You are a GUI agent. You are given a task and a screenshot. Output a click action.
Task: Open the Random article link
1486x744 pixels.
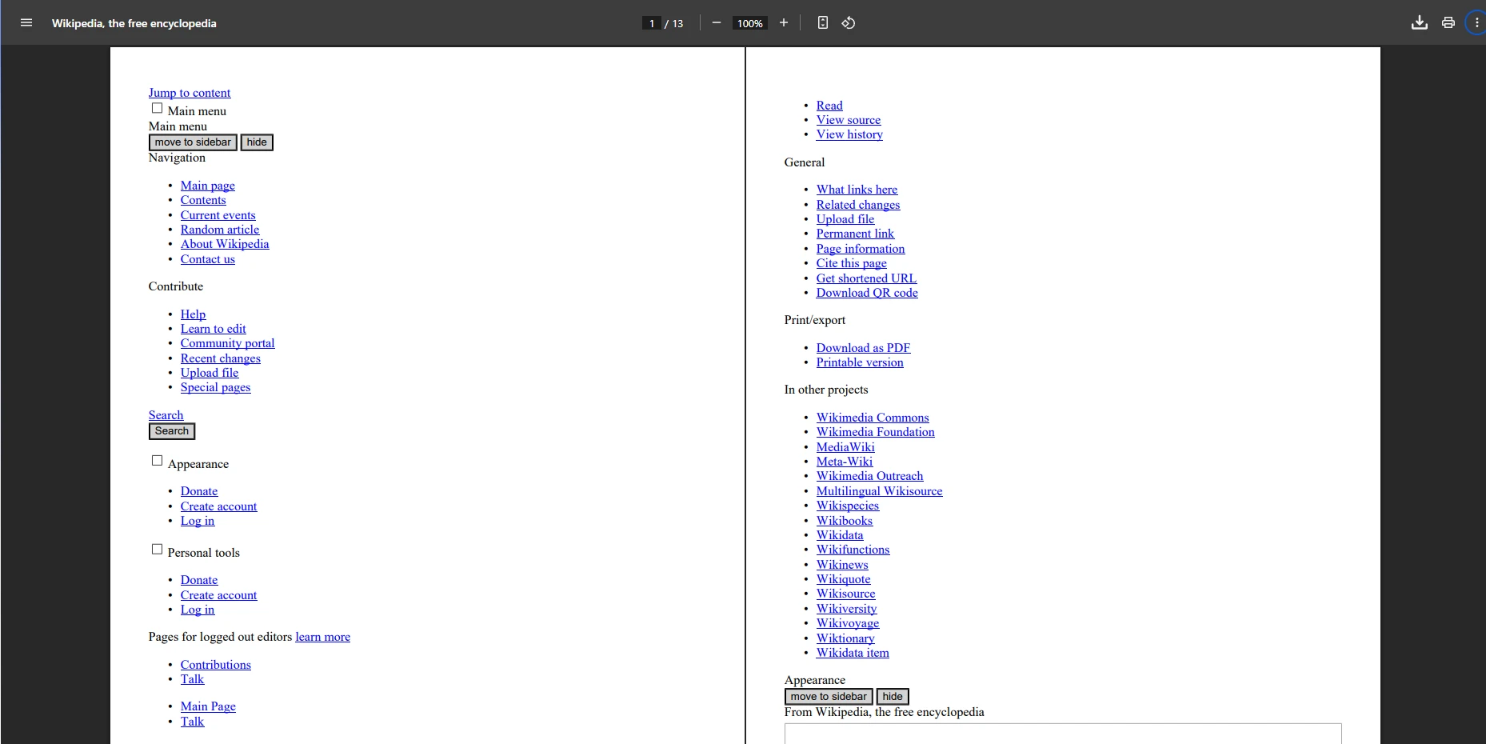click(x=220, y=230)
